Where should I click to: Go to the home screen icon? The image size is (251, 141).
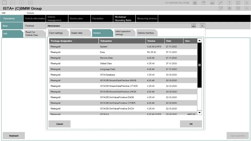click(x=195, y=3)
